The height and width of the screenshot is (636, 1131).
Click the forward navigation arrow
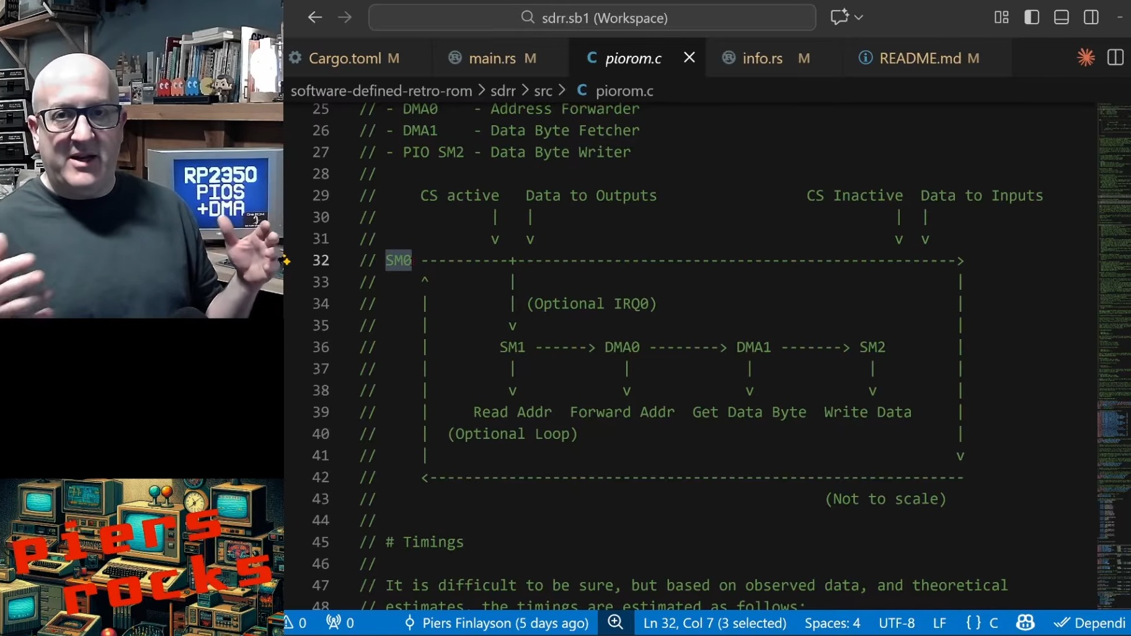click(345, 17)
